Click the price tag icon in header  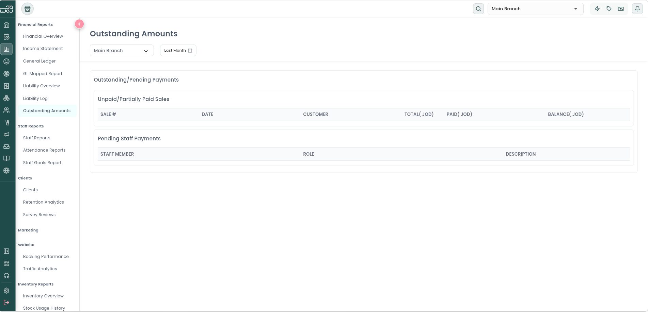point(609,9)
